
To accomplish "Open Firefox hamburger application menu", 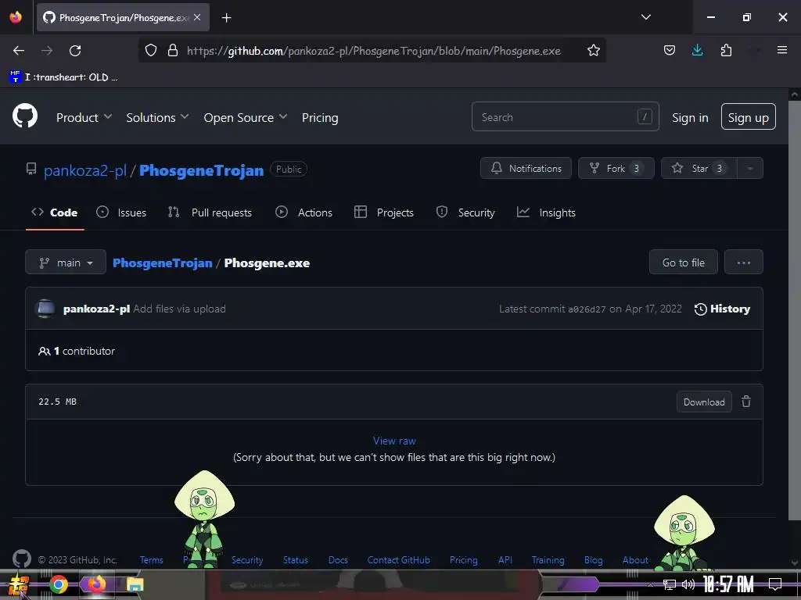I will click(781, 50).
